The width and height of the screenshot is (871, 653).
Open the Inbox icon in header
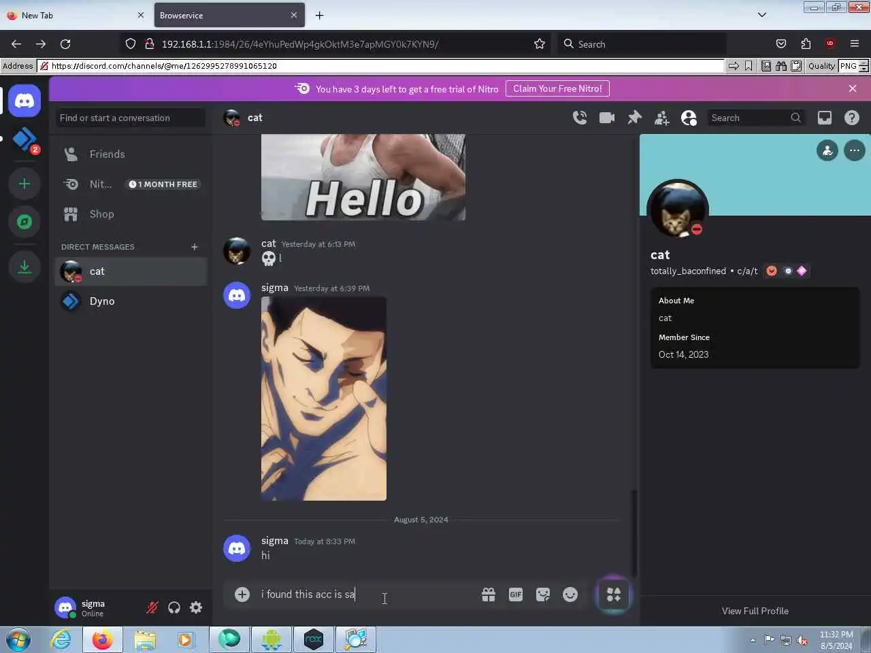825,118
